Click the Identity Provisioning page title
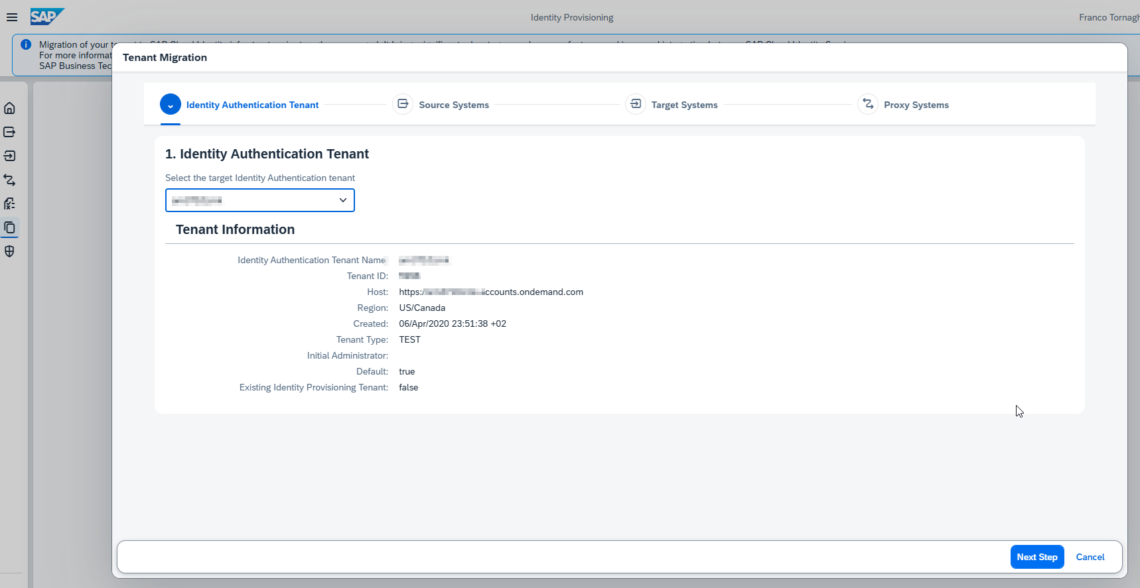The image size is (1140, 588). pos(572,17)
